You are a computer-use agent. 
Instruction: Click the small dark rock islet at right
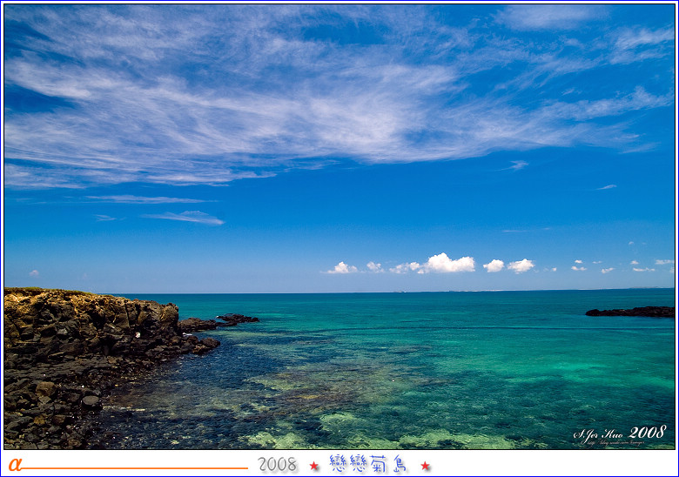[630, 312]
